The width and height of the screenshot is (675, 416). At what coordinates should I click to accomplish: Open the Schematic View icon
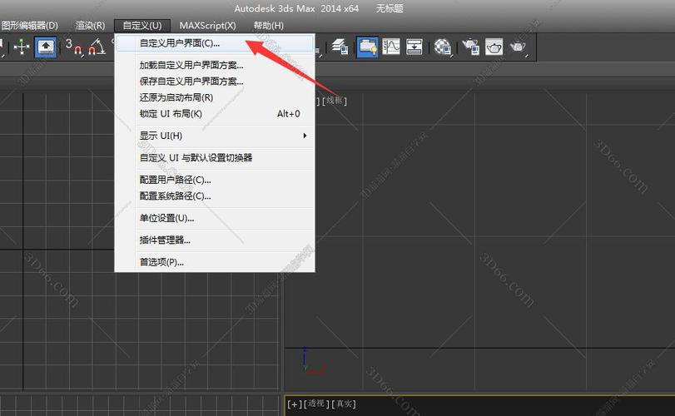[x=414, y=47]
